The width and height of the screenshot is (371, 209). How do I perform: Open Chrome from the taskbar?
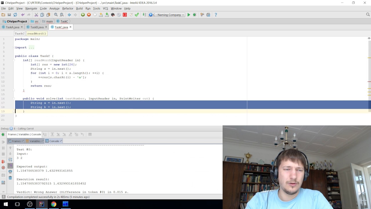pyautogui.click(x=54, y=204)
